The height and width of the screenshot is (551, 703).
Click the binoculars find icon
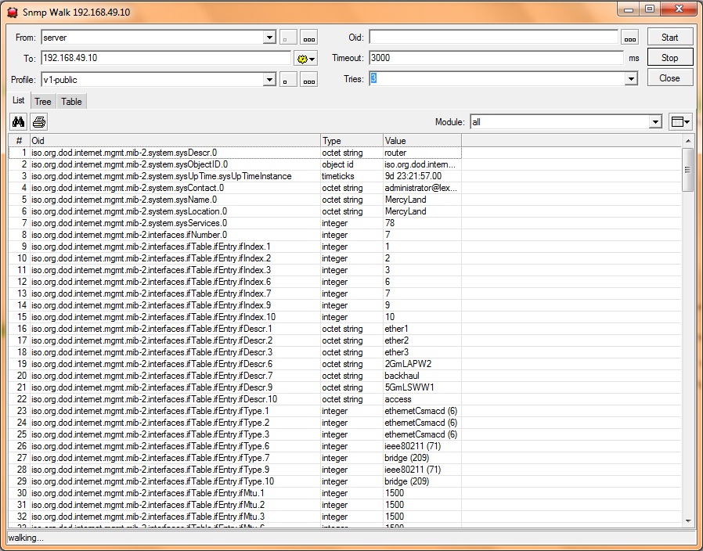(17, 121)
